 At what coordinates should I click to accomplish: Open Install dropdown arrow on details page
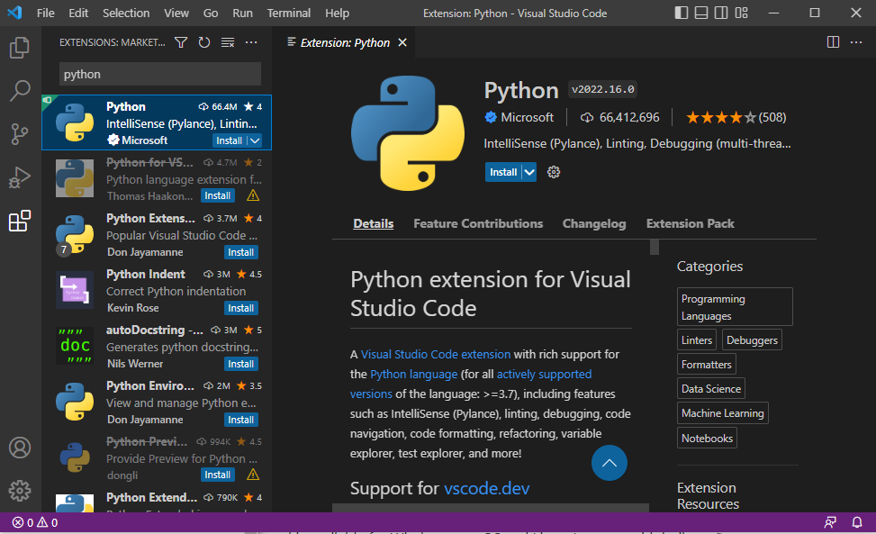529,172
